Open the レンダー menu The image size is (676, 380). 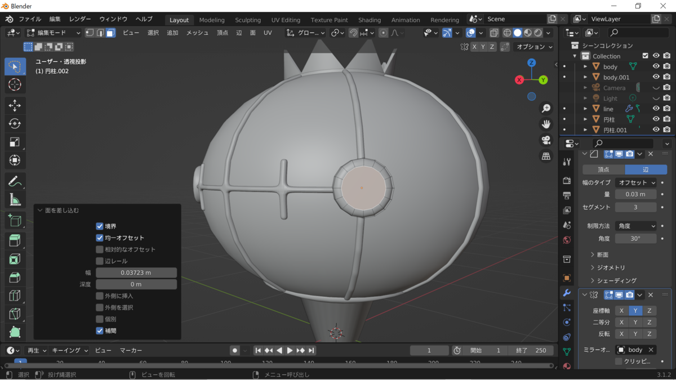(79, 19)
